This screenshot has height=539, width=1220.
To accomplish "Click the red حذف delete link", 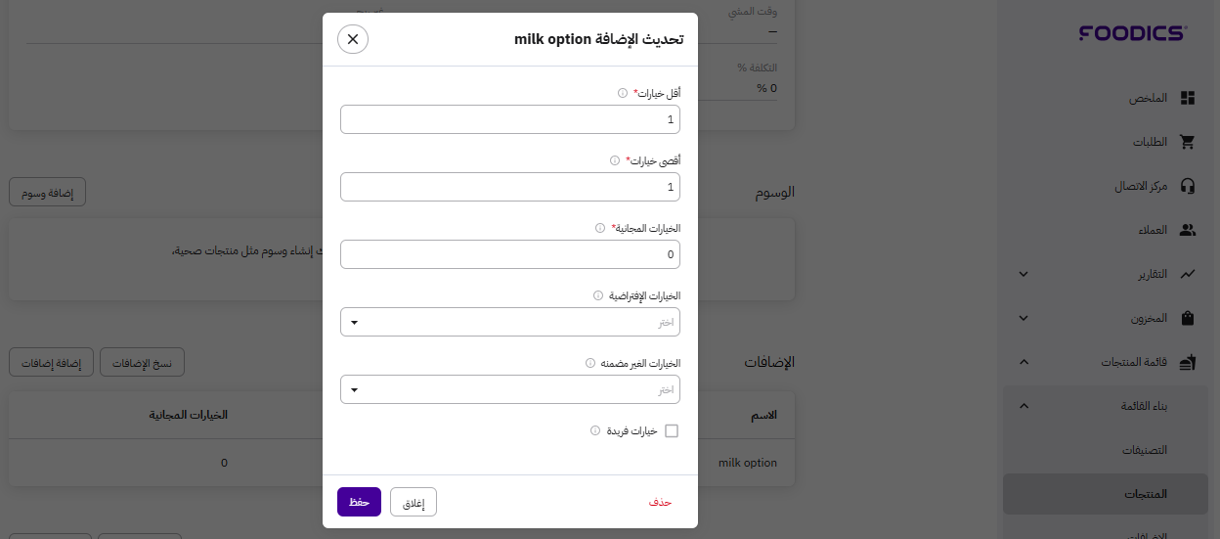I will tap(660, 502).
